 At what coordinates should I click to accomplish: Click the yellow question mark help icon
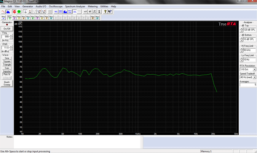[x=105, y=12]
